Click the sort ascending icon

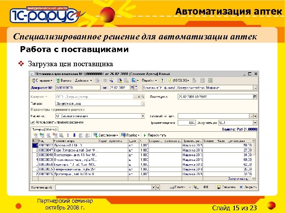point(81,135)
